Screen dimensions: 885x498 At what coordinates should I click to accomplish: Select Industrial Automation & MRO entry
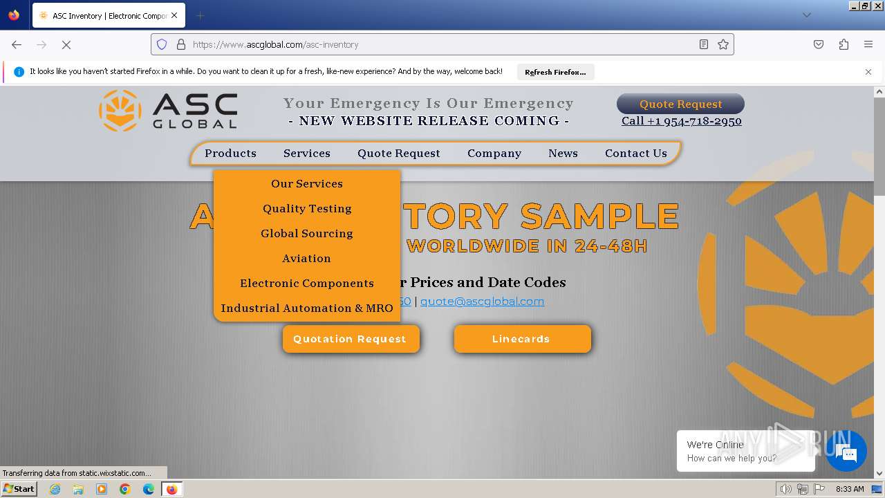(307, 308)
